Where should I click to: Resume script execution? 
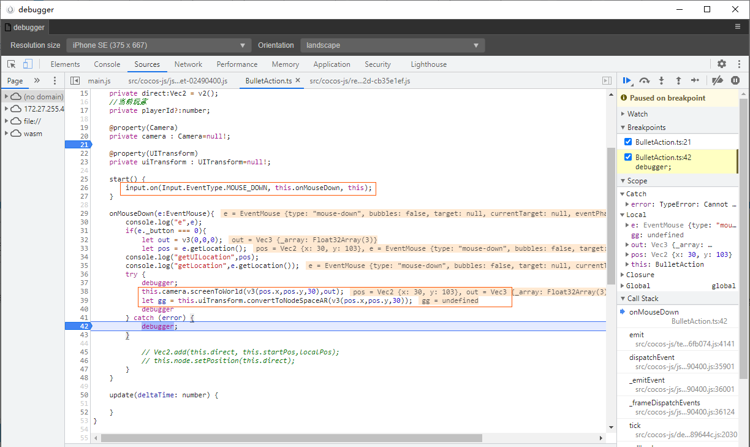(627, 80)
